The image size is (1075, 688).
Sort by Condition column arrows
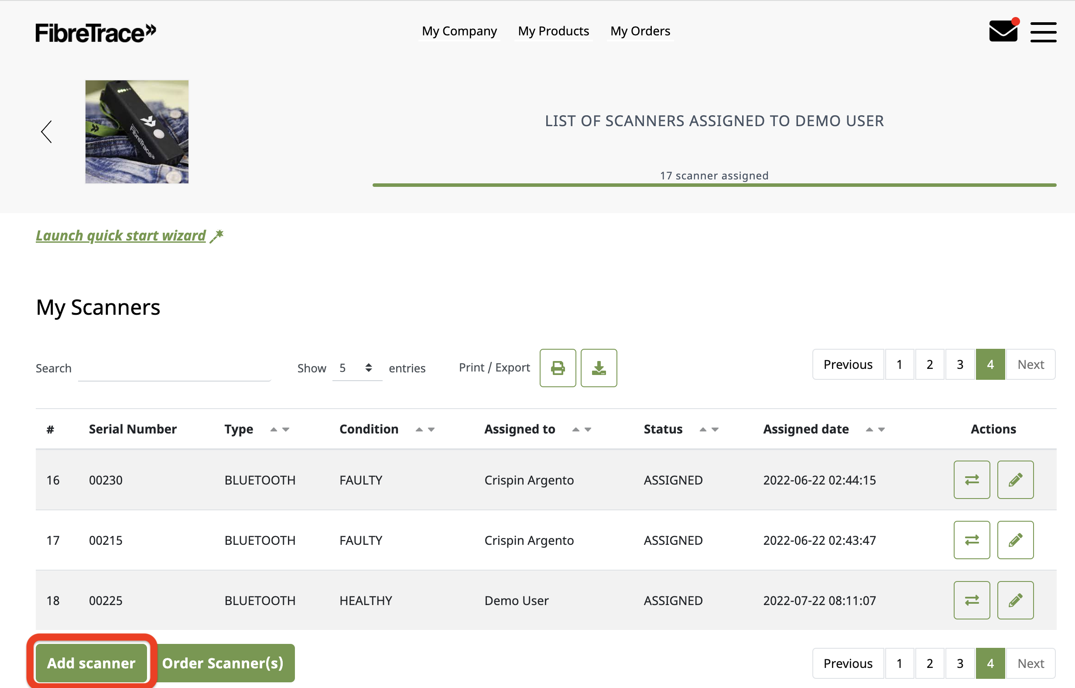click(x=425, y=429)
